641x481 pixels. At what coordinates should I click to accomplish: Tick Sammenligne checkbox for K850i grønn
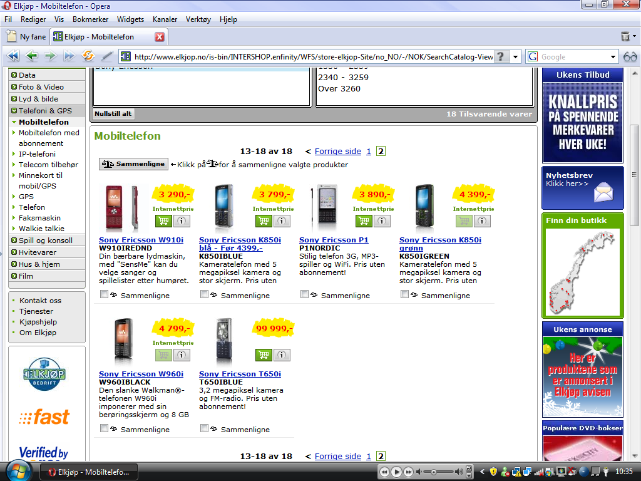405,294
